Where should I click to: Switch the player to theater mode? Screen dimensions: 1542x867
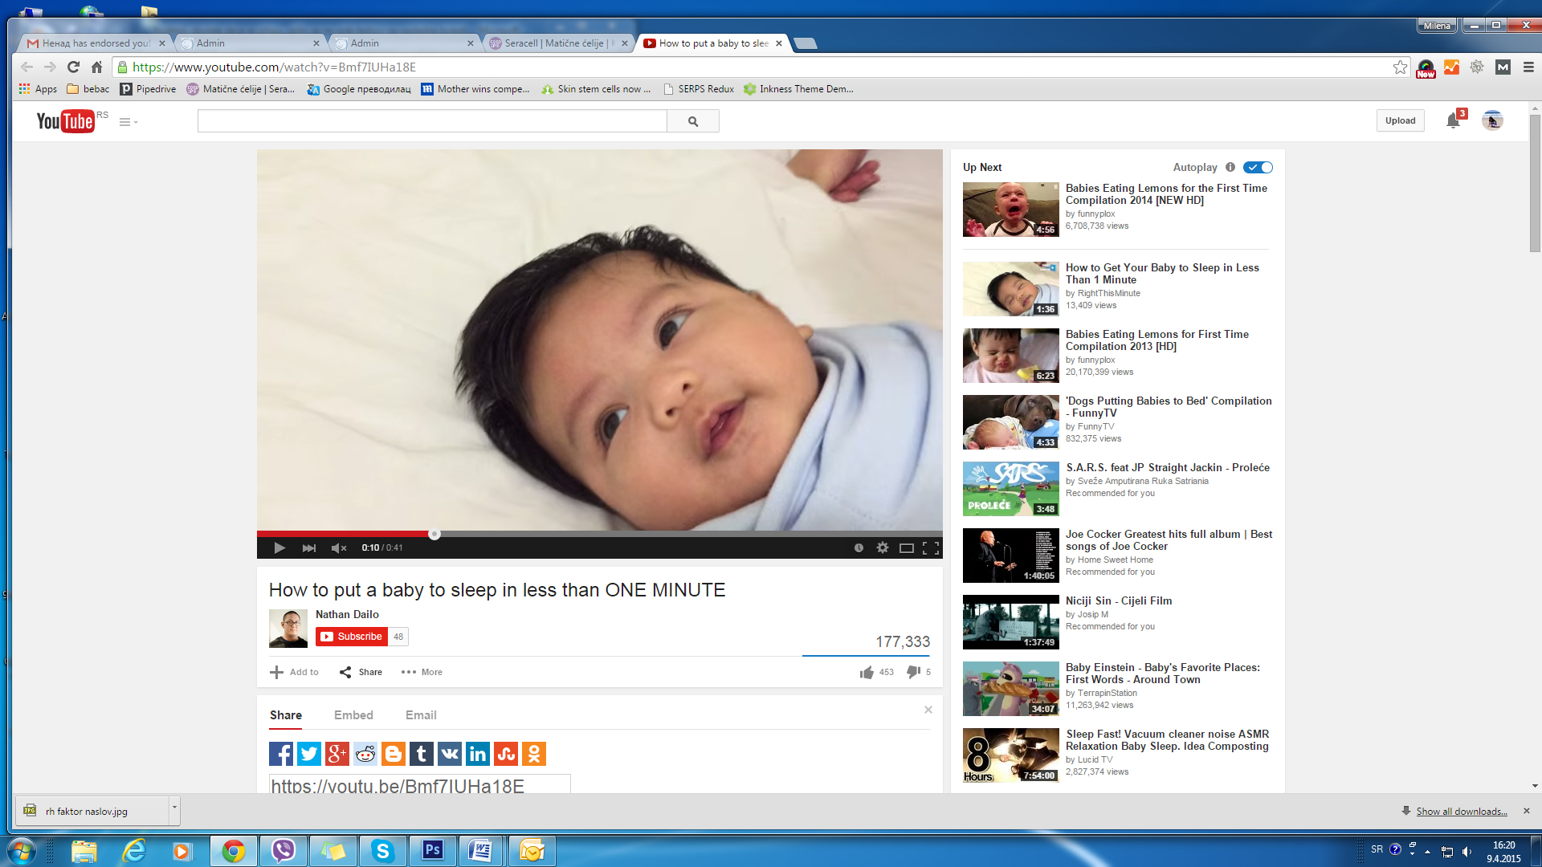coord(907,547)
